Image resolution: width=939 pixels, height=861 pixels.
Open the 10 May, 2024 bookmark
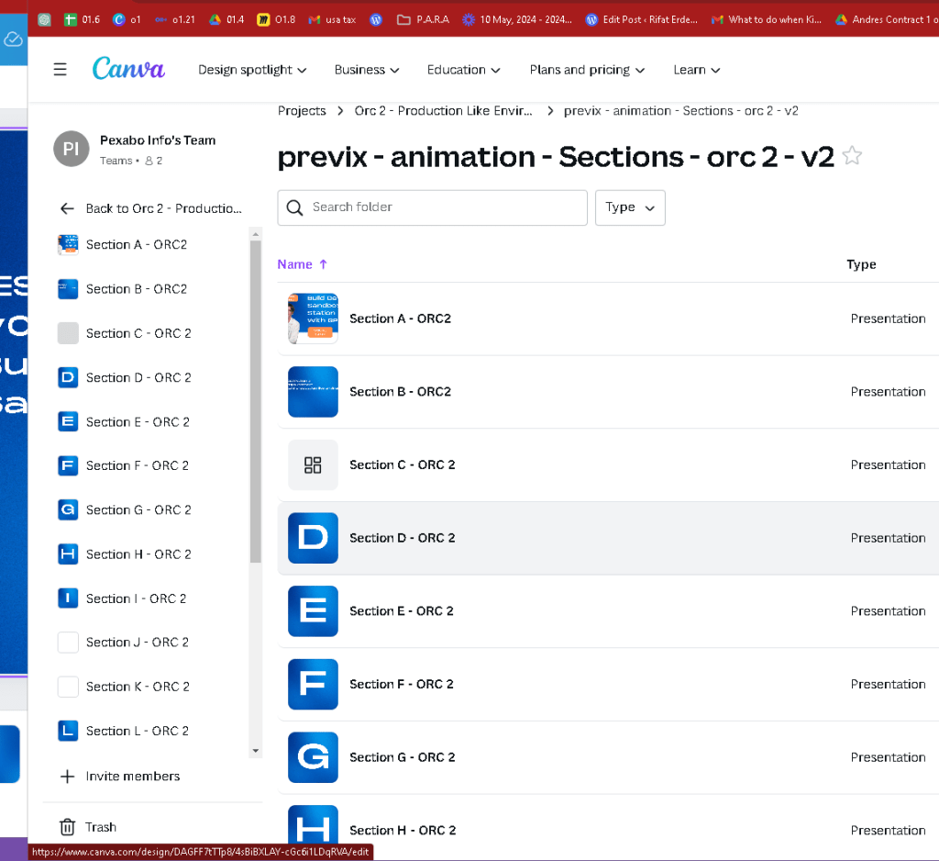(x=517, y=19)
